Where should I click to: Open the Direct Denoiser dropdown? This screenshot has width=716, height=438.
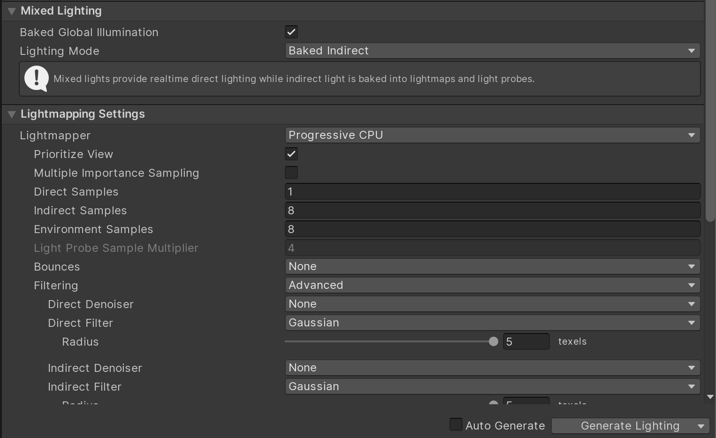point(492,304)
